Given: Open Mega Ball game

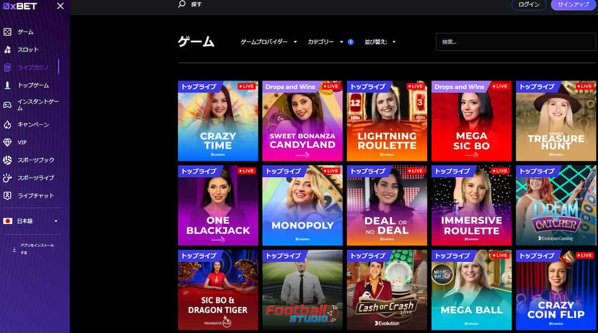Looking at the screenshot, I should click(x=471, y=290).
